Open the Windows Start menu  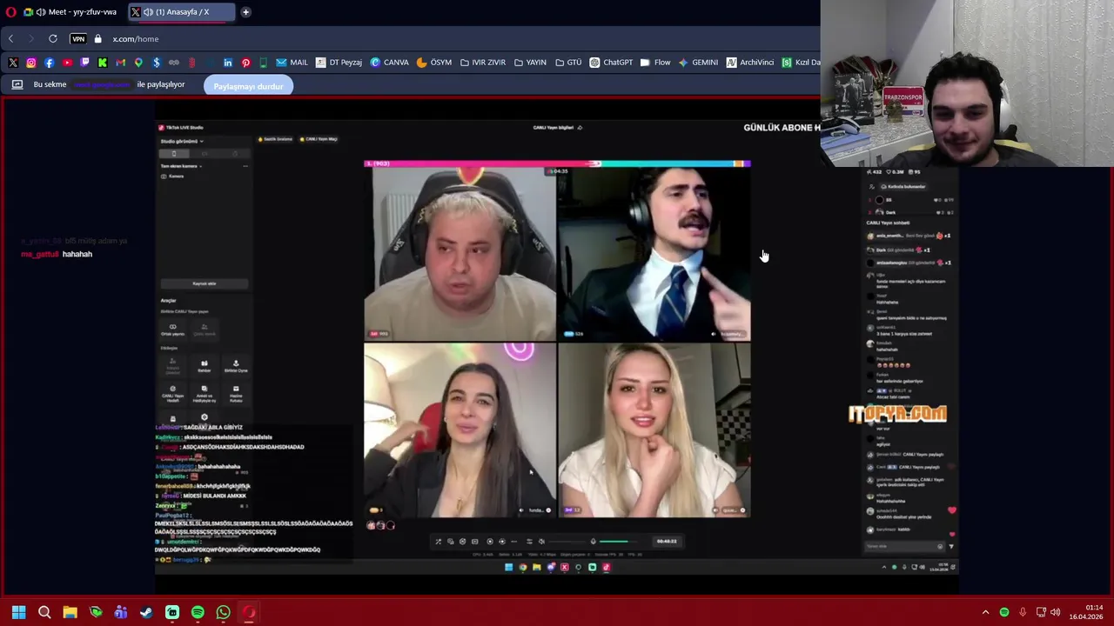18,612
